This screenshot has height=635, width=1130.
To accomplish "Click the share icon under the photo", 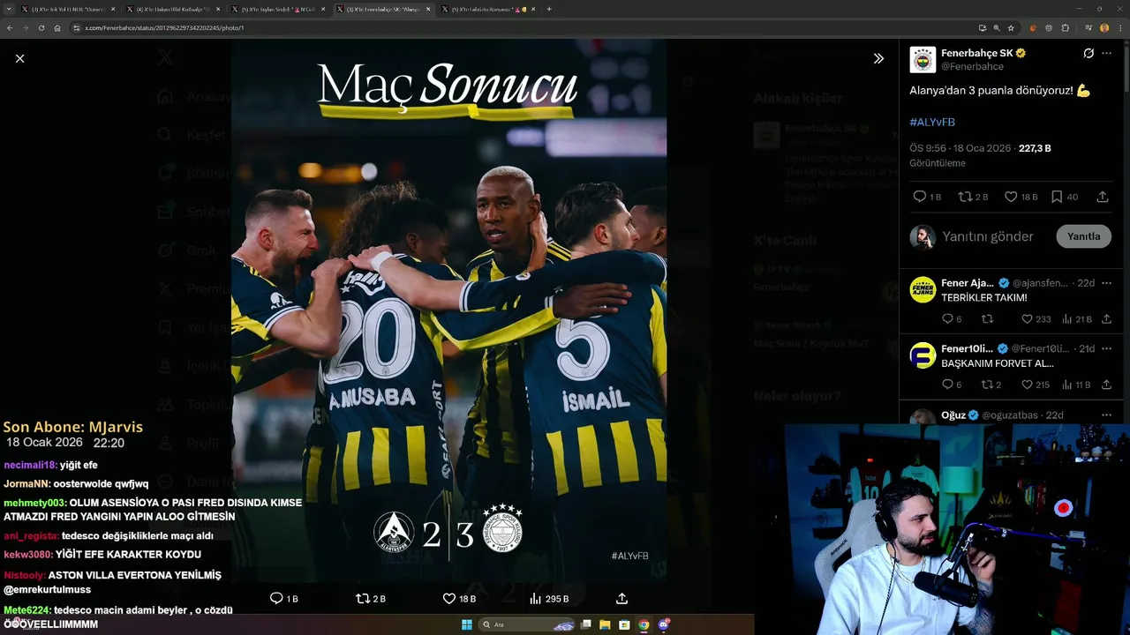I will (621, 599).
